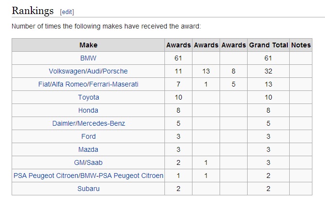Click the Make column header
Viewport: 325px width, 206px height.
[x=89, y=45]
